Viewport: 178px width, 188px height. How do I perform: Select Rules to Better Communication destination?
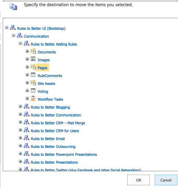click(56, 115)
